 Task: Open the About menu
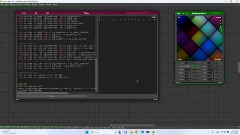pyautogui.click(x=55, y=4)
